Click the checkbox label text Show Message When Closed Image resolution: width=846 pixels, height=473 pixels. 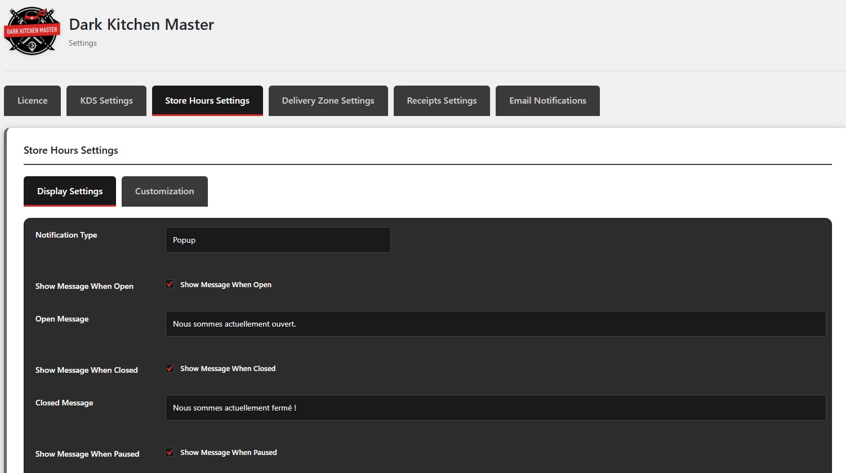pos(228,369)
